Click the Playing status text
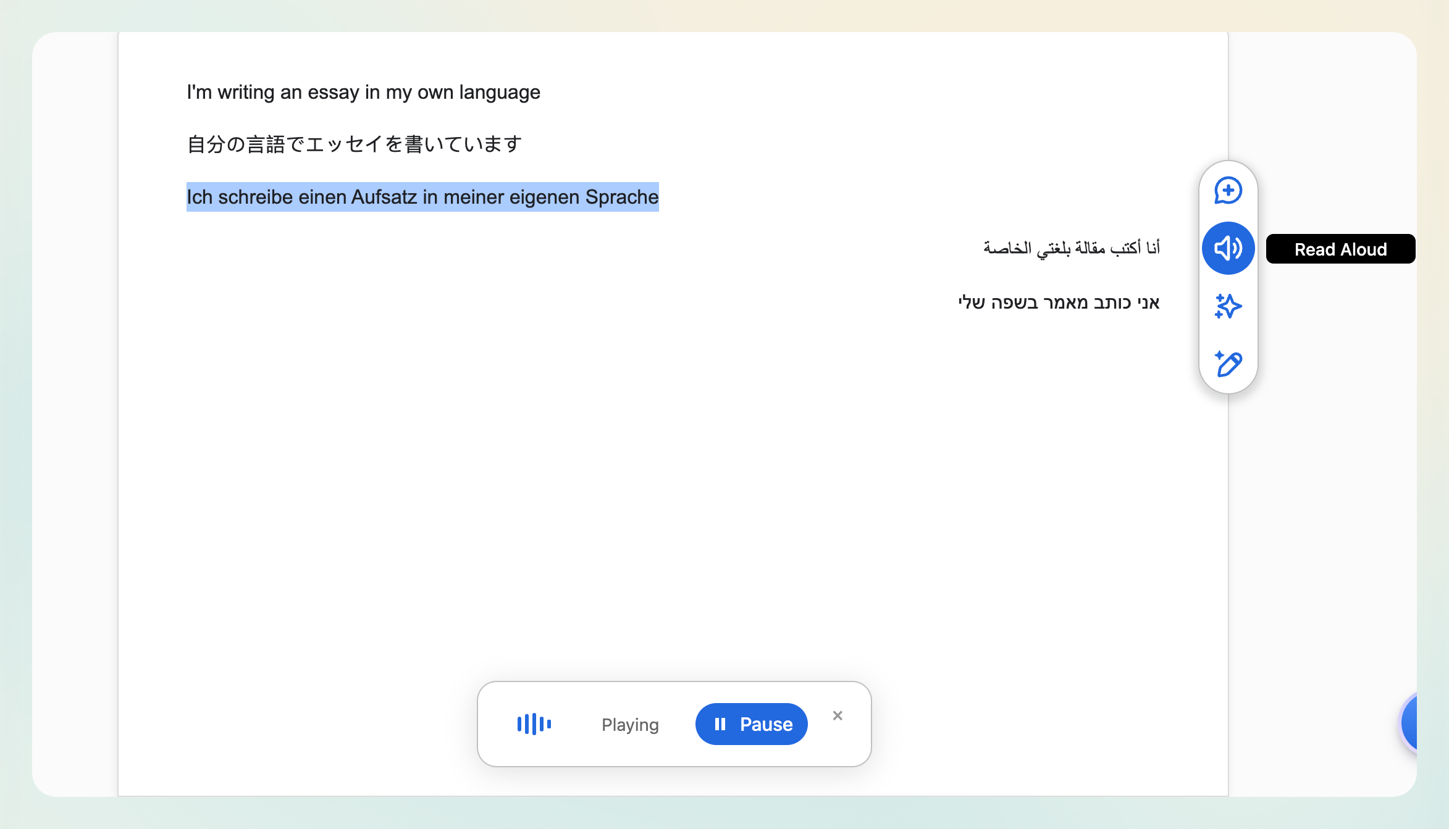This screenshot has width=1449, height=829. pos(630,725)
